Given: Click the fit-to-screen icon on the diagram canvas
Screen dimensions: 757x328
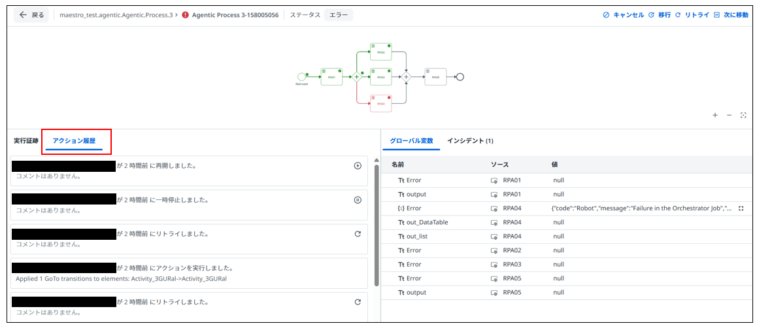Looking at the screenshot, I should tap(743, 115).
